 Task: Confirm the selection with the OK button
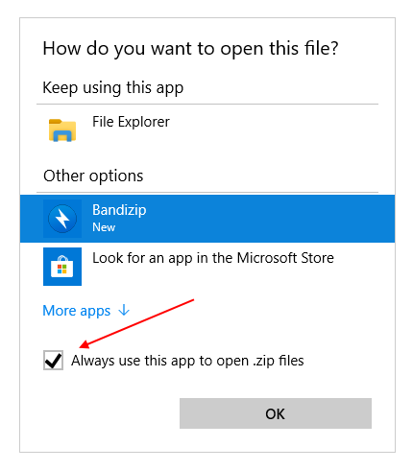click(x=276, y=413)
